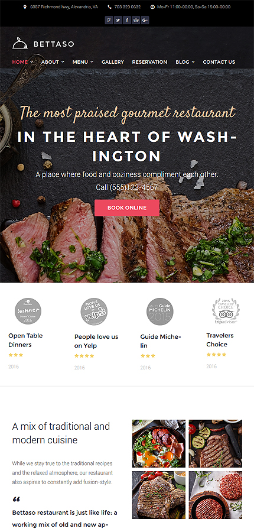This screenshot has width=254, height=532.
Task: Open the Twitter social icon
Action: click(x=118, y=20)
